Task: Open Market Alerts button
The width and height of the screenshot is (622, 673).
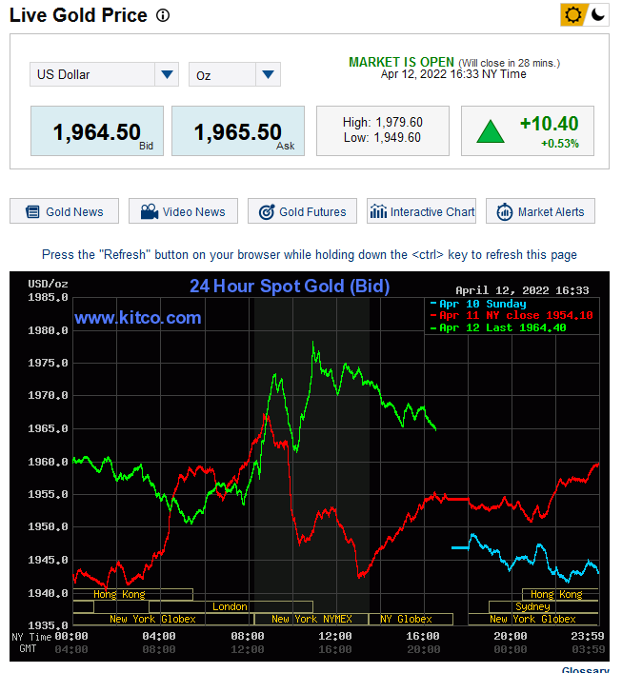Action: [x=540, y=211]
